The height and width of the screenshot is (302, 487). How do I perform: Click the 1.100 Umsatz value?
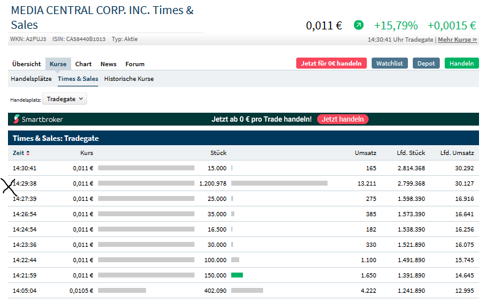[369, 260]
